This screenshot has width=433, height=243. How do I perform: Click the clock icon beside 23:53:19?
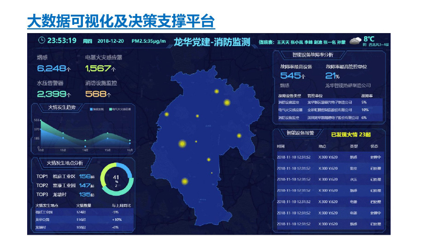42,40
